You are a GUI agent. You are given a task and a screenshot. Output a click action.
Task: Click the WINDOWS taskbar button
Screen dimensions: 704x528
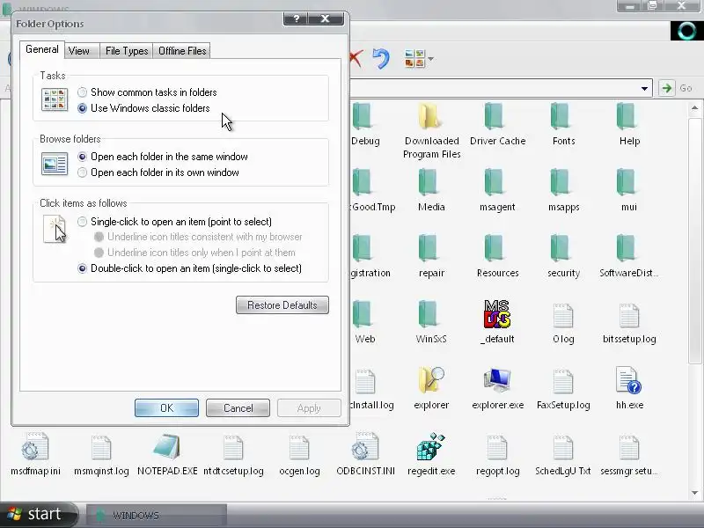click(x=157, y=515)
